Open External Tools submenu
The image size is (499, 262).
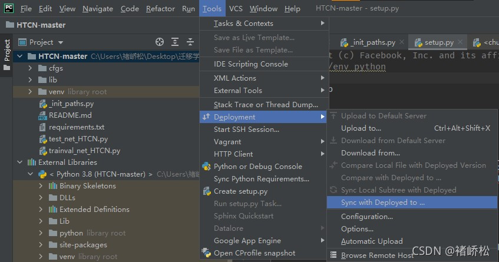[x=264, y=90]
